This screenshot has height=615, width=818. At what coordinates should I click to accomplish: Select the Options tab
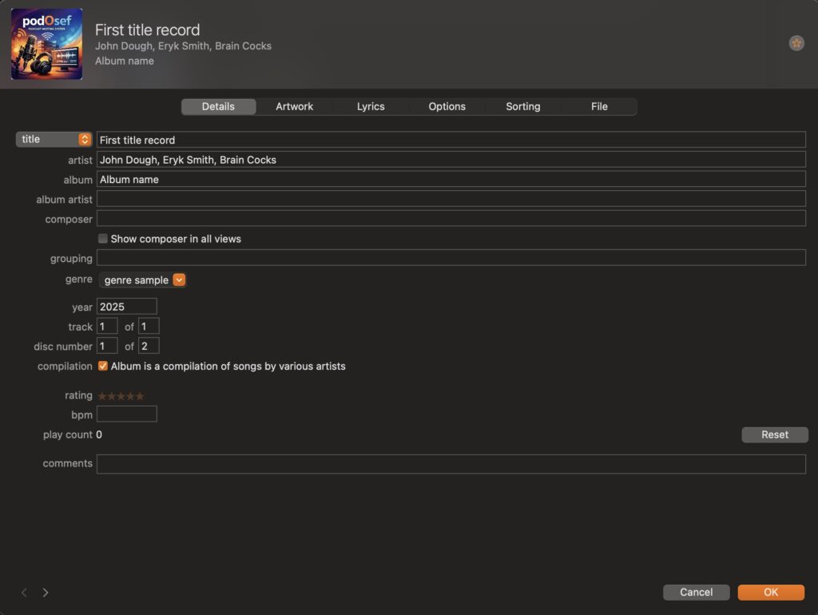[x=447, y=107]
